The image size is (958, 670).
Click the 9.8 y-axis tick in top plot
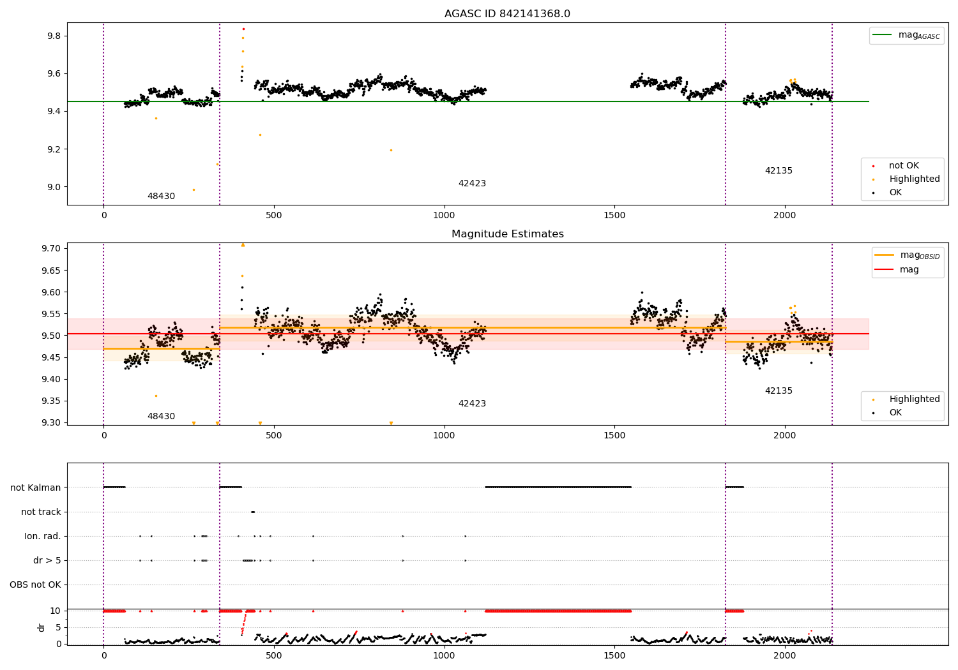[x=53, y=36]
